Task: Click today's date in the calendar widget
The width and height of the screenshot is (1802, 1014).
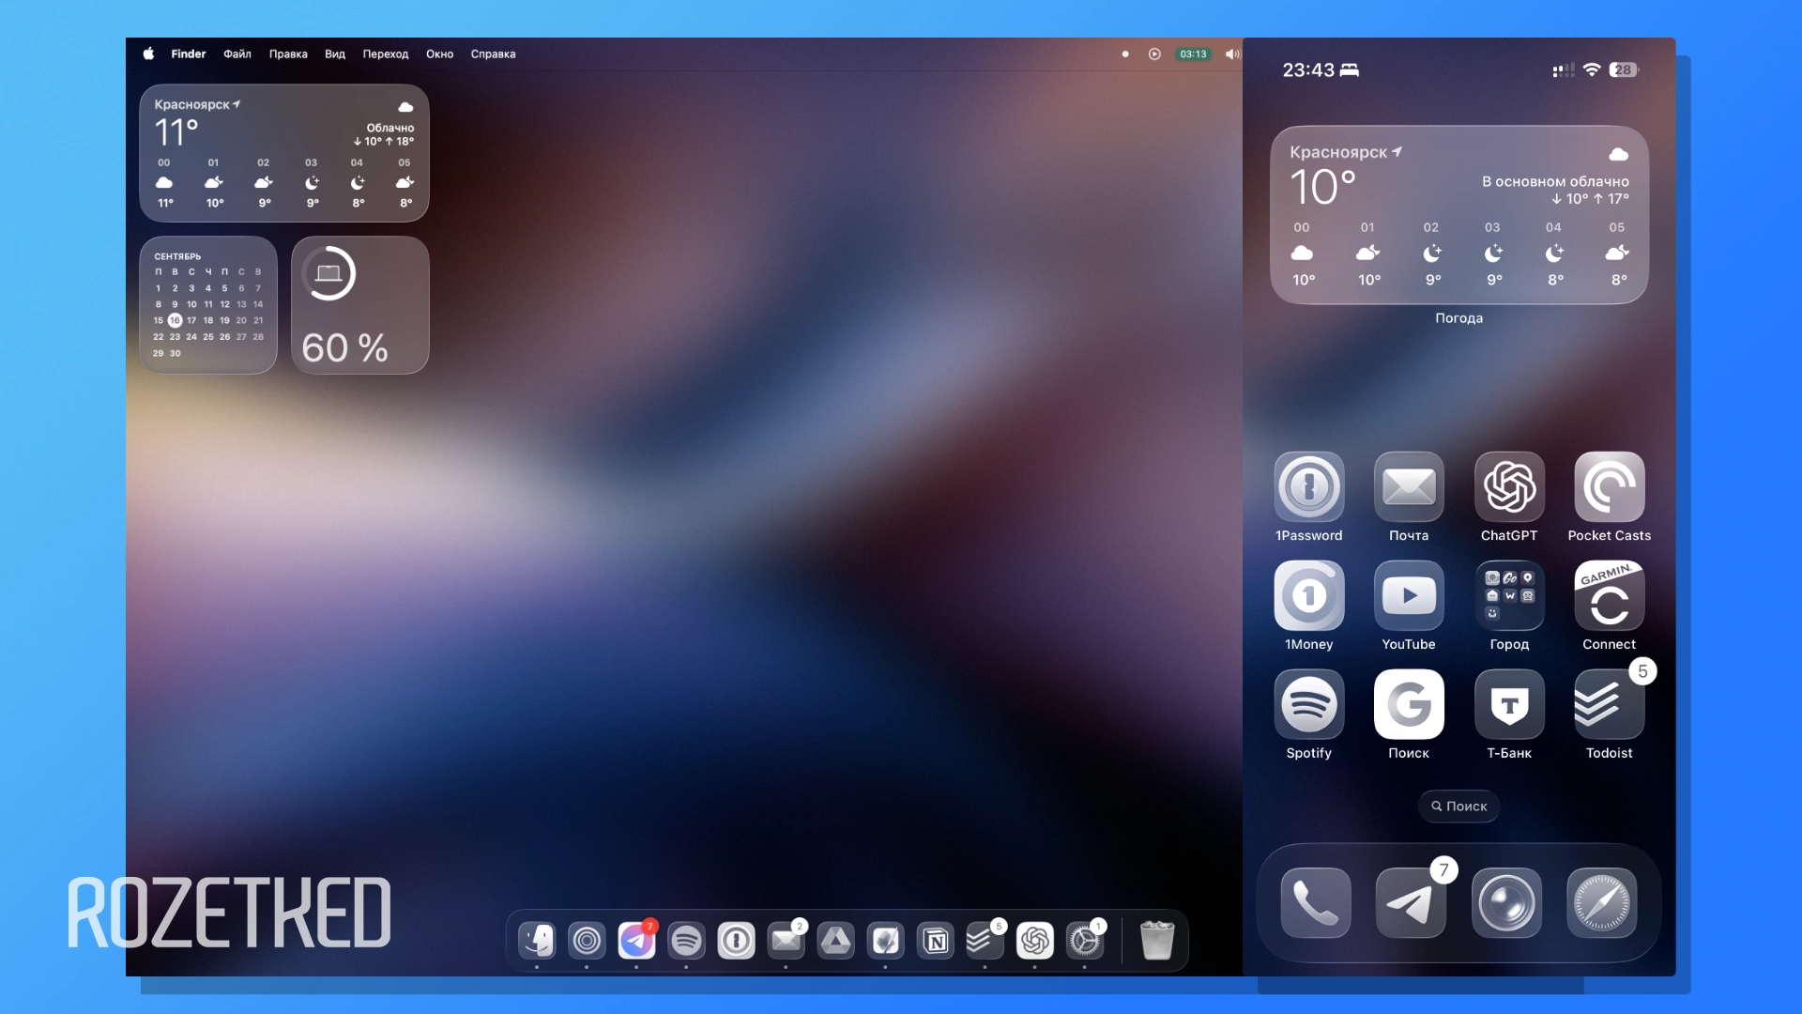Action: (175, 320)
